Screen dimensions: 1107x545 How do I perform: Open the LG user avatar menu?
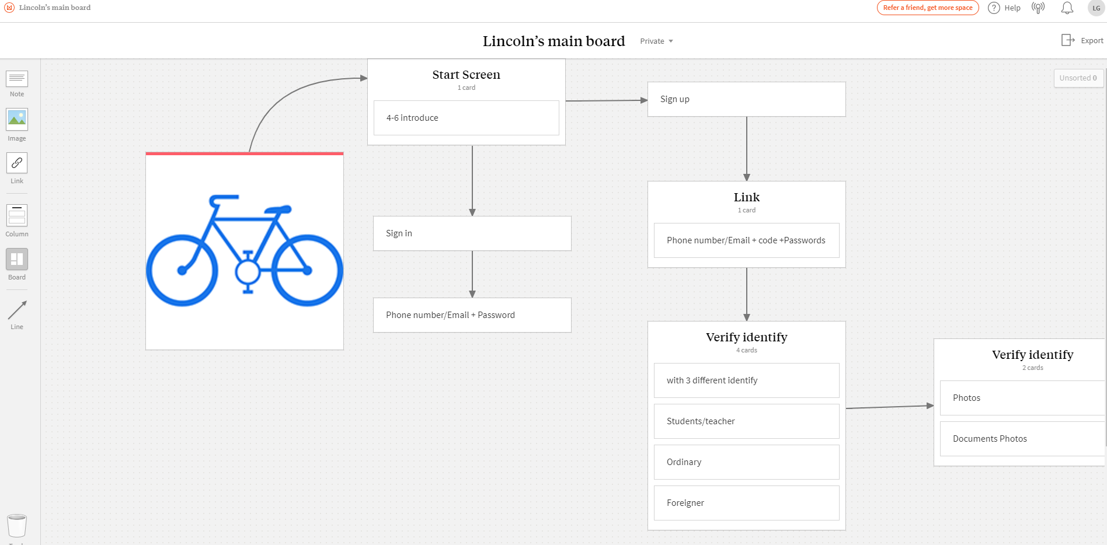click(1096, 8)
